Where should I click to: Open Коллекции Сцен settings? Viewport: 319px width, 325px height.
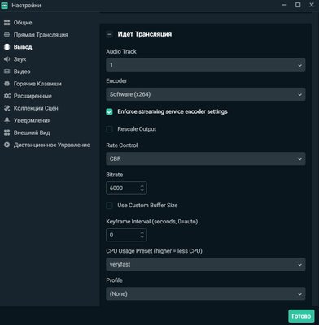tap(36, 108)
